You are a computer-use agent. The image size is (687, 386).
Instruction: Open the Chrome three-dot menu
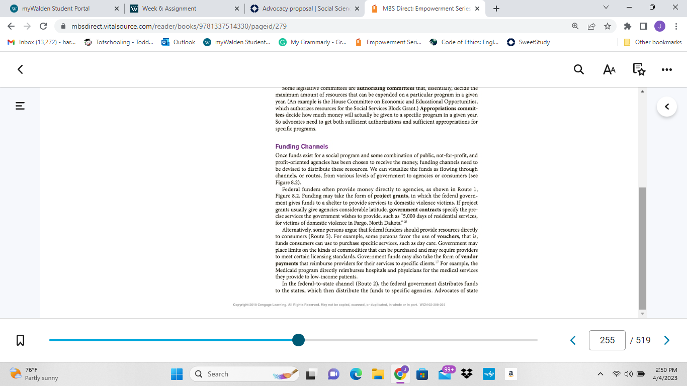point(675,26)
